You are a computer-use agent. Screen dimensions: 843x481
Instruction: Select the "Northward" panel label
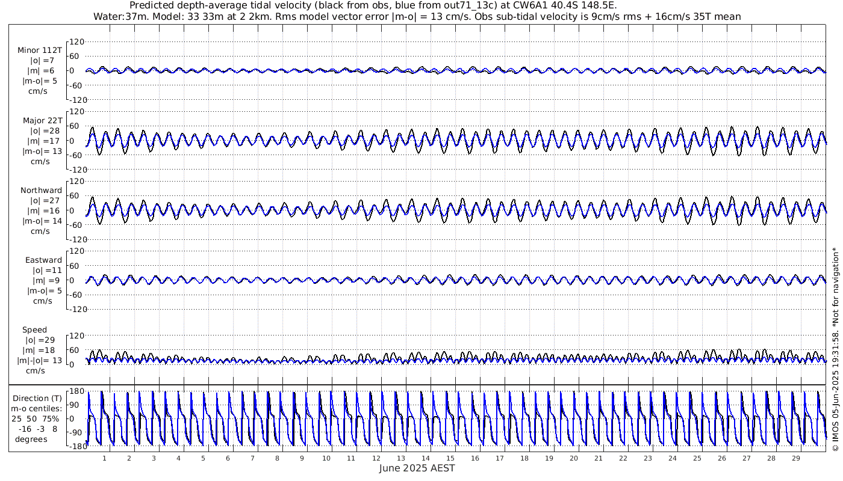tap(42, 190)
